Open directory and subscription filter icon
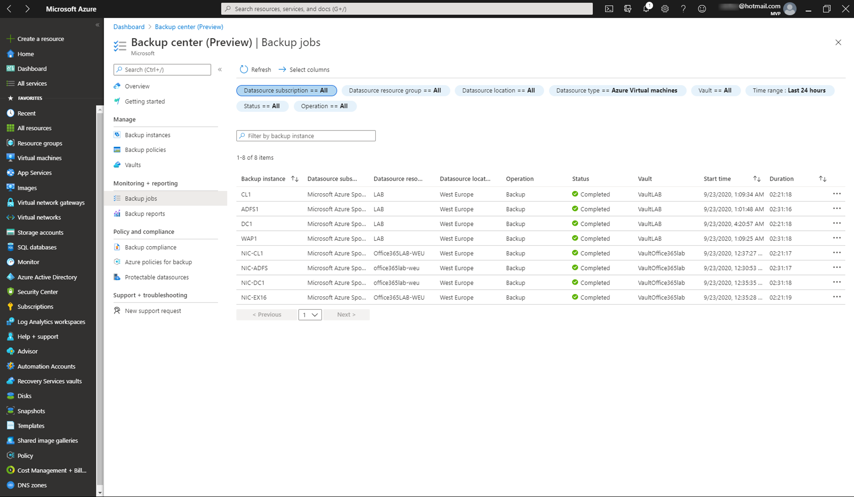Viewport: 854px width, 497px height. [x=628, y=9]
